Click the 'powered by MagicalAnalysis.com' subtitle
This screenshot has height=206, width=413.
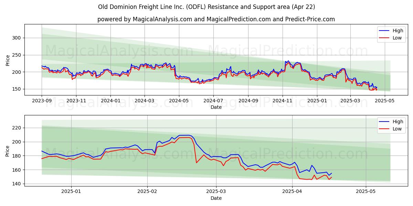[216, 19]
